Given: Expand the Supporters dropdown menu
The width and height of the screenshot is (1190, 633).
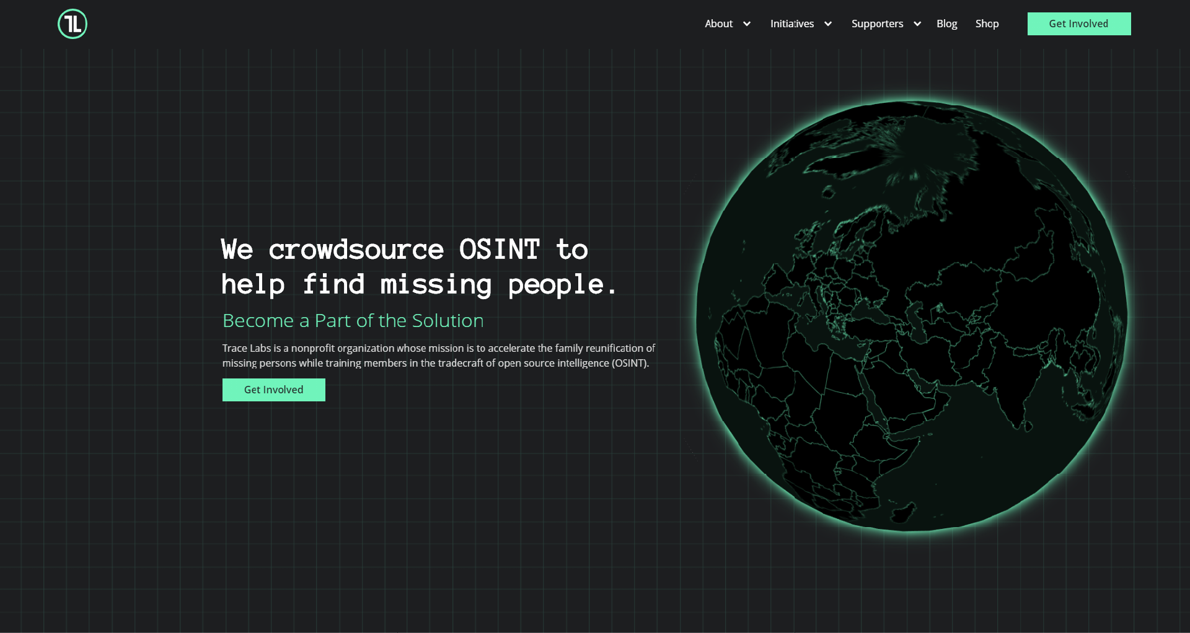Looking at the screenshot, I should (x=878, y=24).
